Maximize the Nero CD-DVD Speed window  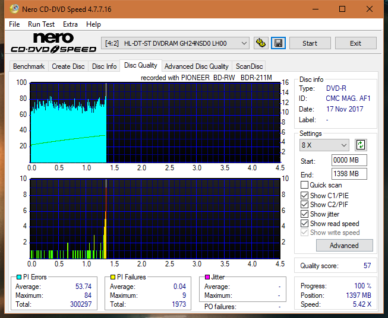point(342,9)
